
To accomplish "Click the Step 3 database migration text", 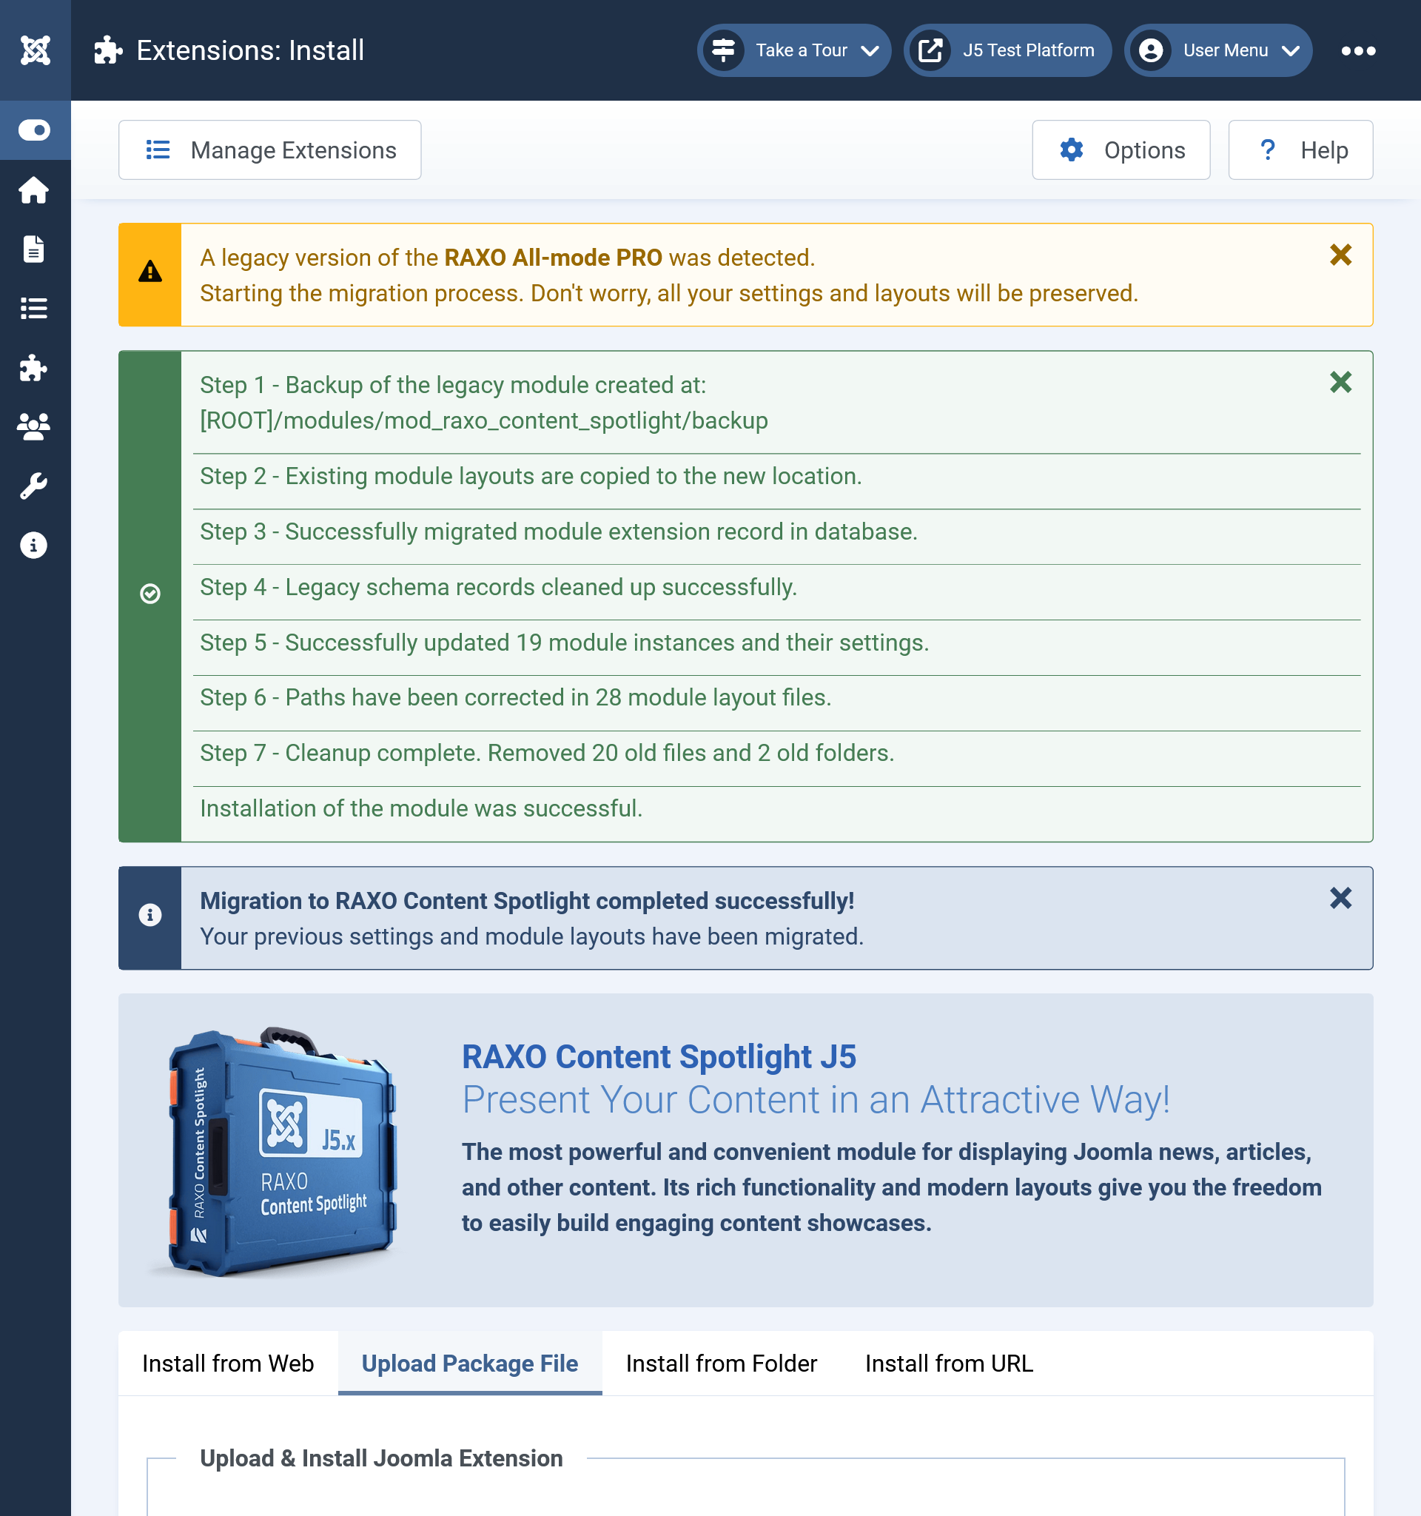I will 558,531.
